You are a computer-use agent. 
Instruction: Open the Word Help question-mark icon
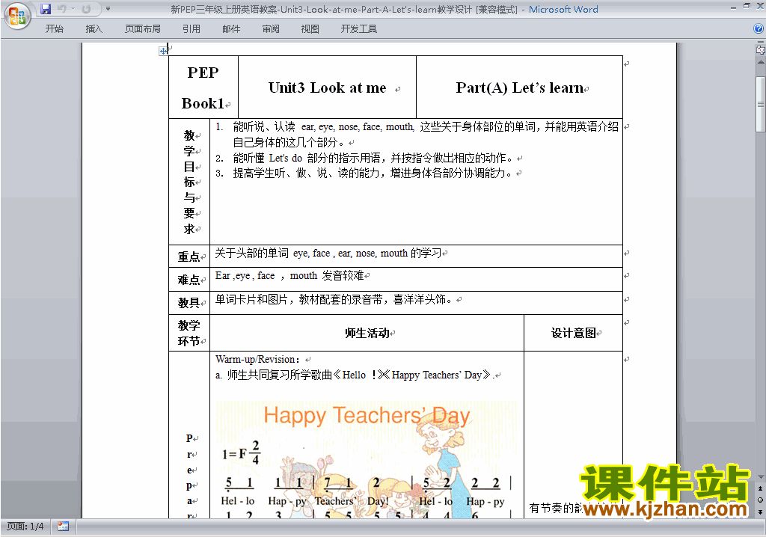(759, 29)
